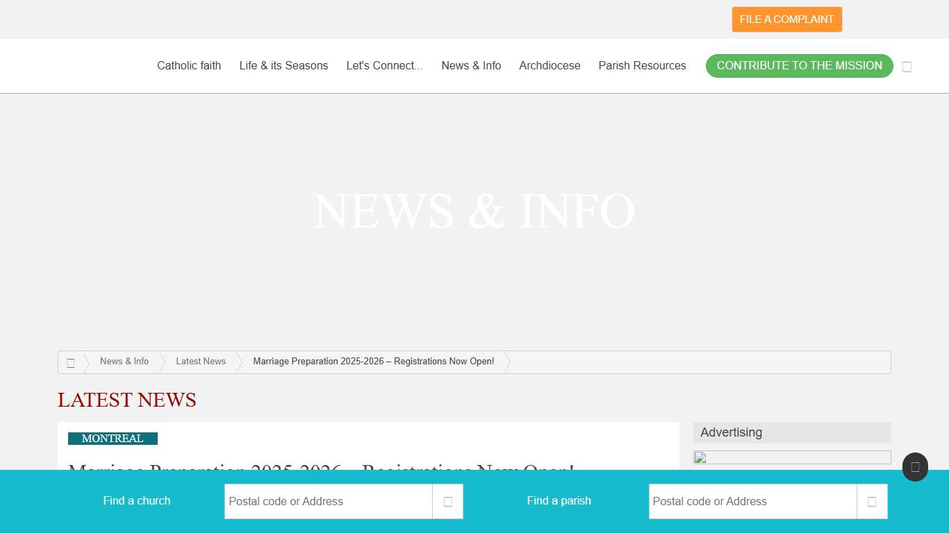Open the Archdiocese menu item
Viewport: 949px width, 533px height.
[x=550, y=66]
